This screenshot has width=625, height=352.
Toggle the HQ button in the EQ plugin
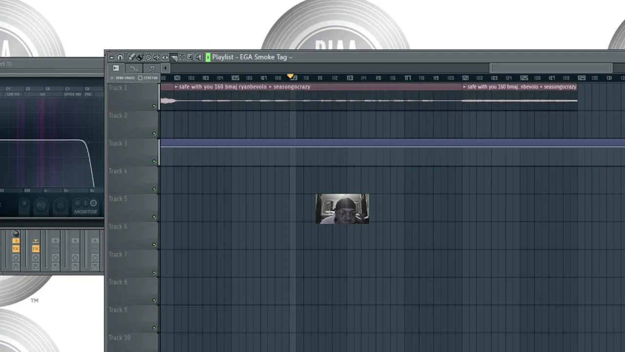pos(41,205)
